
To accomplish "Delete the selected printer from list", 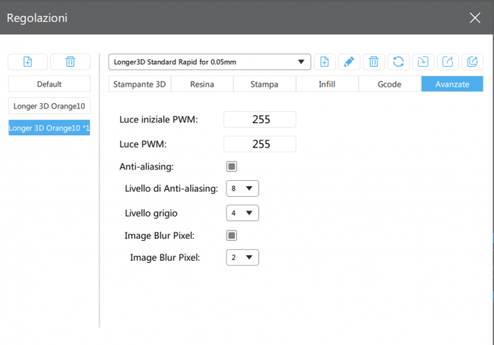I will pyautogui.click(x=70, y=62).
